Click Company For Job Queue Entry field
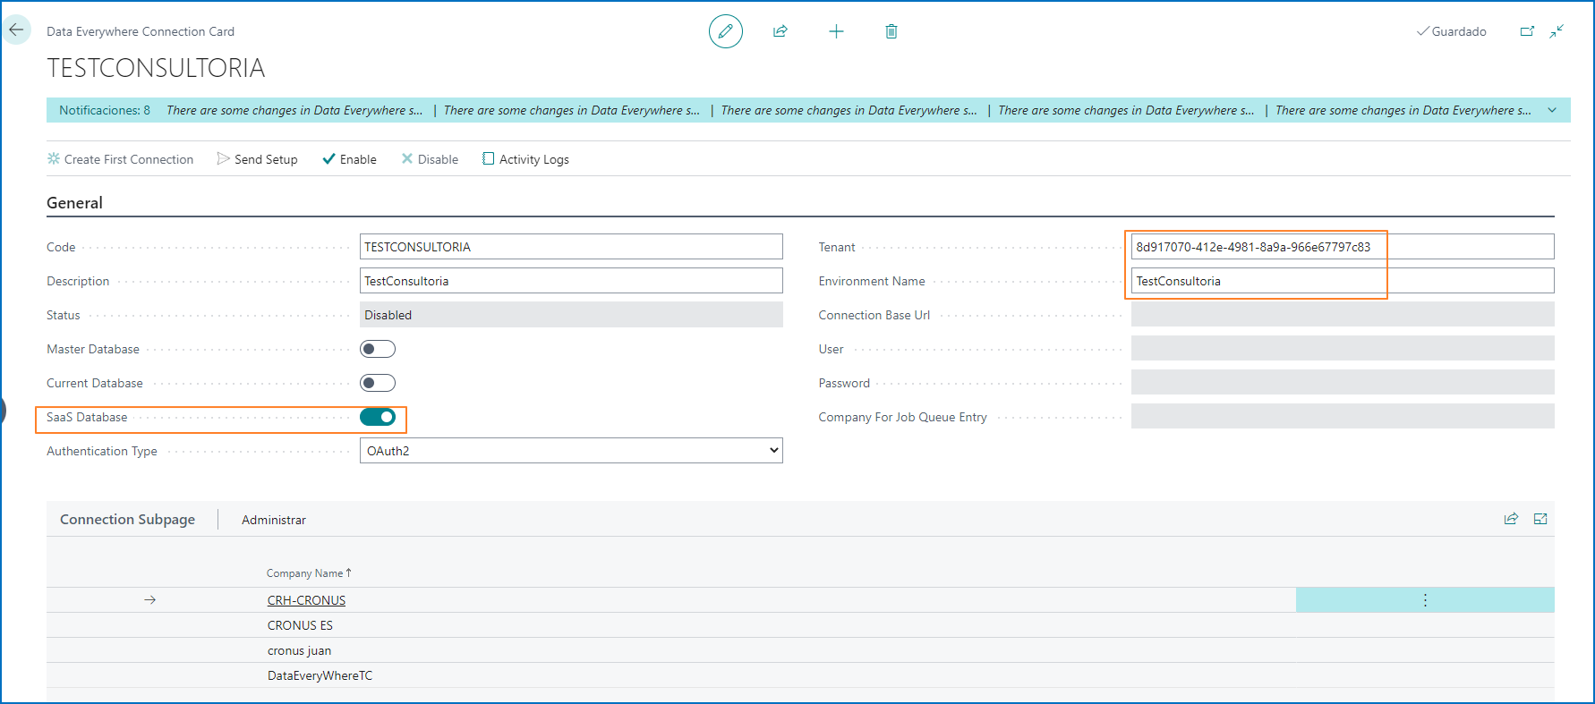 (x=1343, y=417)
